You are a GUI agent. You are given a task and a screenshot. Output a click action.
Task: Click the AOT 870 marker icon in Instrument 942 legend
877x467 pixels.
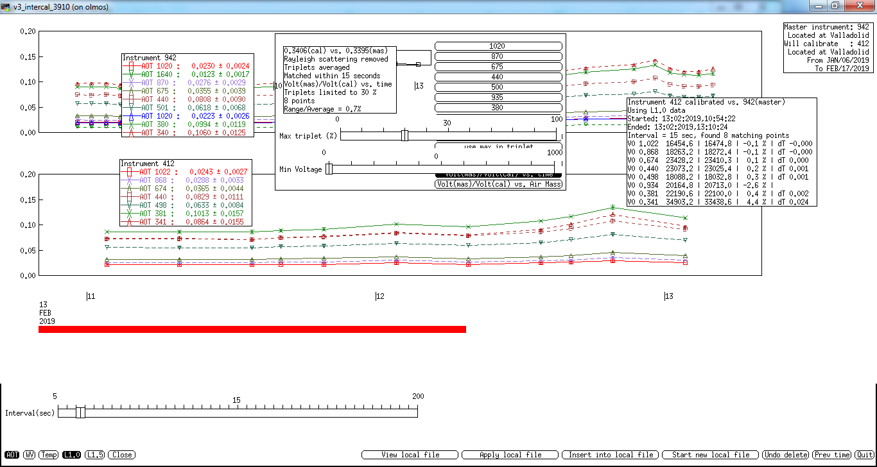click(x=131, y=83)
